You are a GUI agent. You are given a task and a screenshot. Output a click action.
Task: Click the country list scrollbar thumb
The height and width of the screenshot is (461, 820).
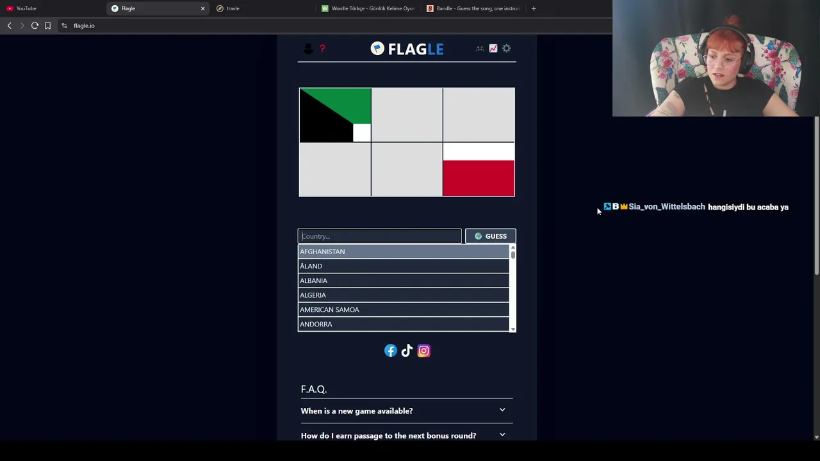click(x=512, y=254)
